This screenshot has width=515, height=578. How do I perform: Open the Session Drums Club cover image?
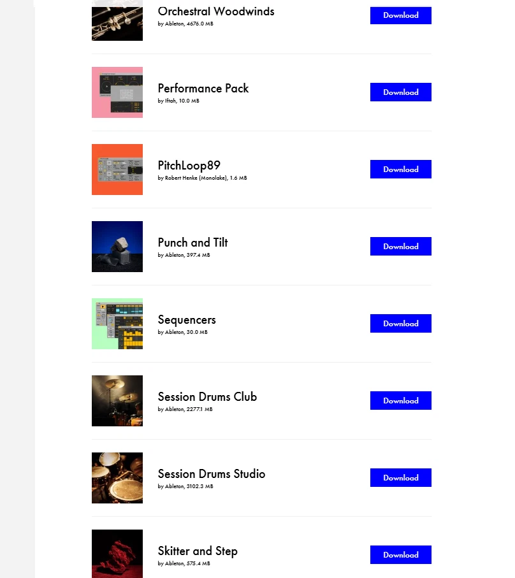(x=117, y=401)
